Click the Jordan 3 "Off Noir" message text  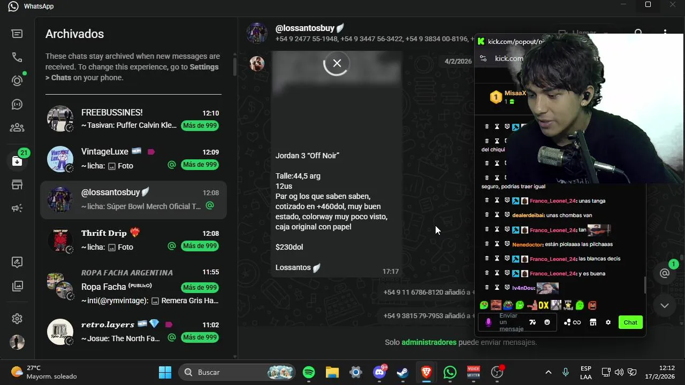click(x=307, y=156)
